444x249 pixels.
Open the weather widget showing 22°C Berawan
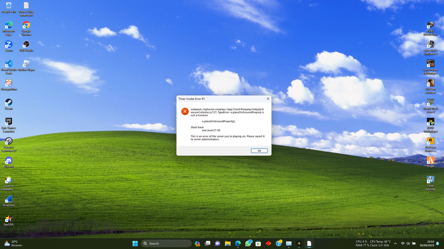tap(13, 243)
